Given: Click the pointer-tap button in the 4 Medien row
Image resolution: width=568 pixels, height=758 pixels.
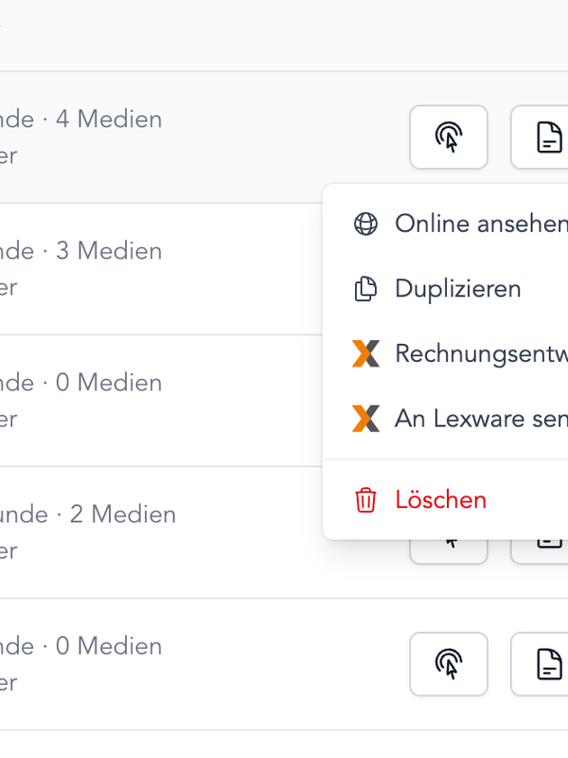Looking at the screenshot, I should (449, 137).
